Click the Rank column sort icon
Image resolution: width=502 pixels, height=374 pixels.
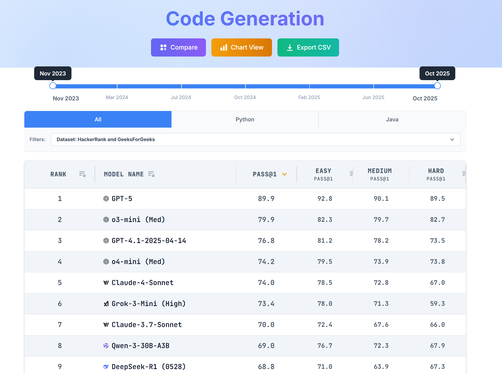pos(82,174)
